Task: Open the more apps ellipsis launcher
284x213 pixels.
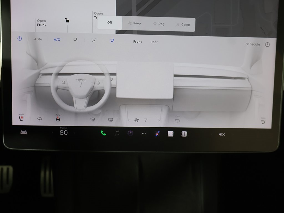Action: [144, 134]
